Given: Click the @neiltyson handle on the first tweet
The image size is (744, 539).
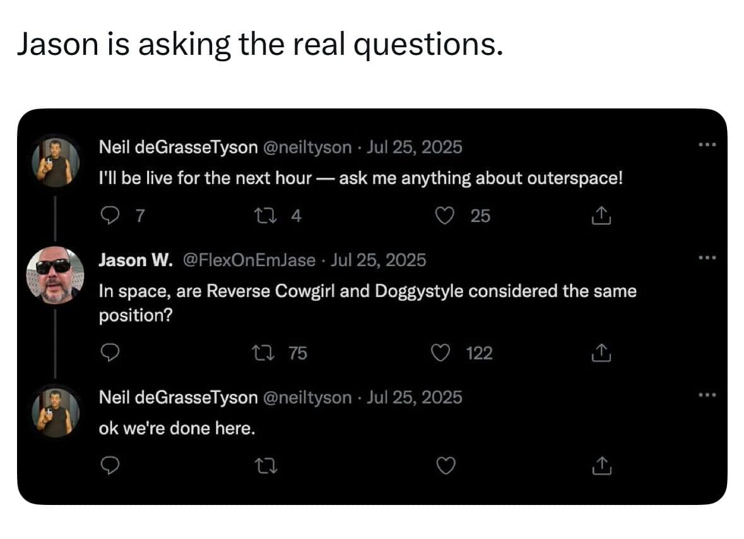Looking at the screenshot, I should (307, 148).
